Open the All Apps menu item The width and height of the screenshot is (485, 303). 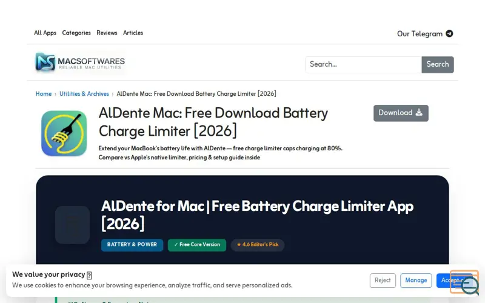pyautogui.click(x=45, y=33)
